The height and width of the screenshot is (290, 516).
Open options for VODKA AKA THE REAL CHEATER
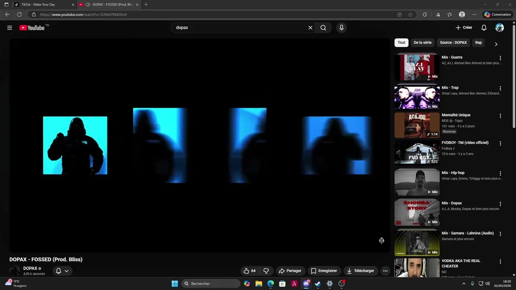tap(500, 262)
